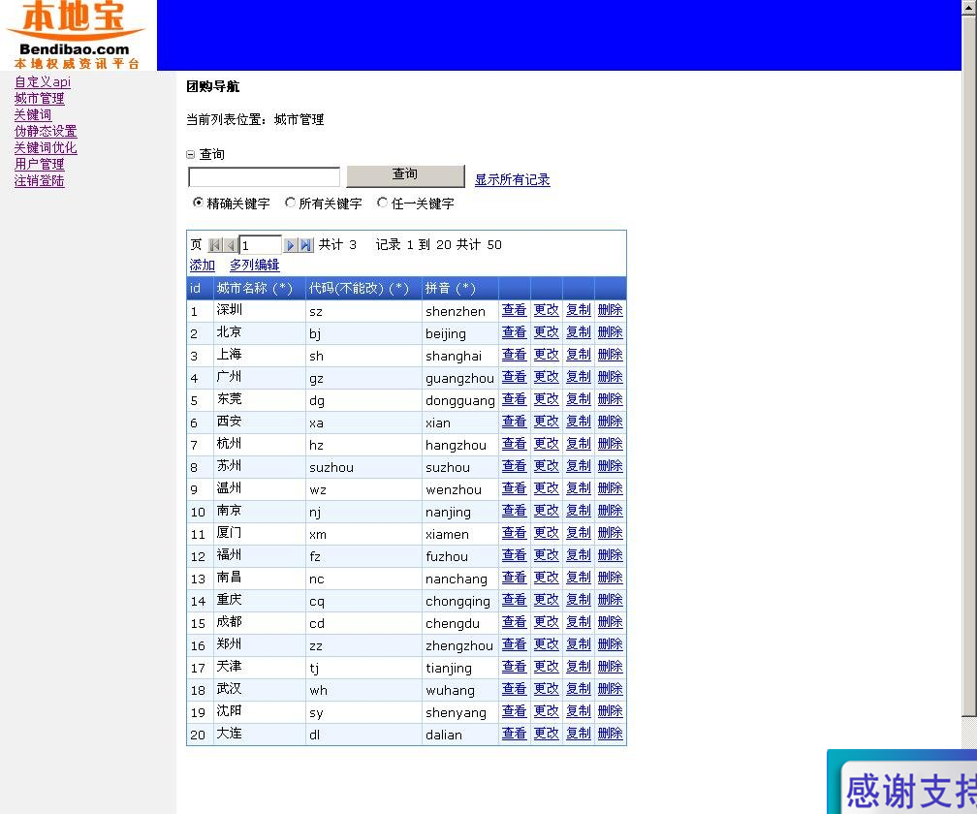Viewport: 977px width, 814px height.
Task: Copy the 上海 row with 复制
Action: click(579, 355)
